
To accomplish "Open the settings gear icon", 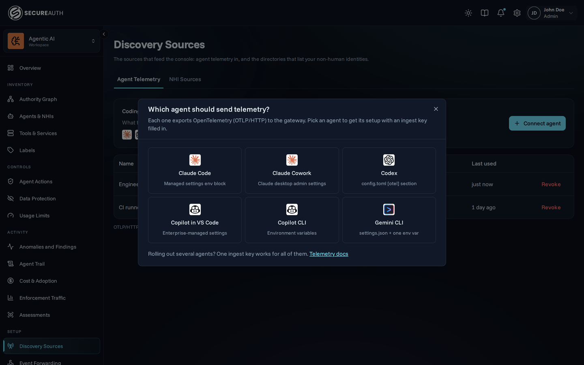I will point(517,13).
